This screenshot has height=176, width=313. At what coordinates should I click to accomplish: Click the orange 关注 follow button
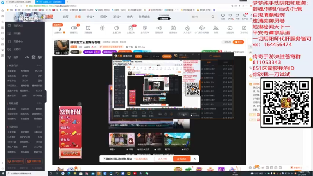[x=238, y=42]
